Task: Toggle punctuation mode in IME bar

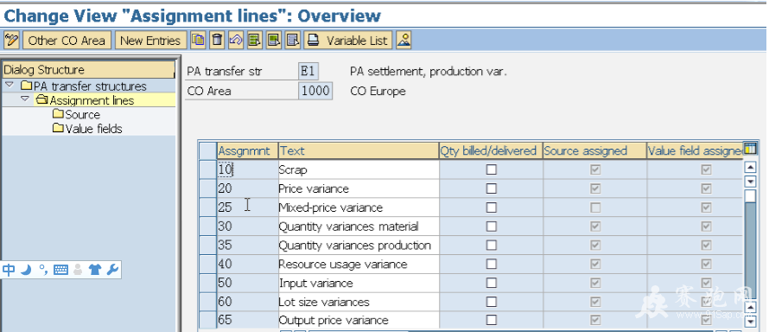Action: click(x=43, y=269)
